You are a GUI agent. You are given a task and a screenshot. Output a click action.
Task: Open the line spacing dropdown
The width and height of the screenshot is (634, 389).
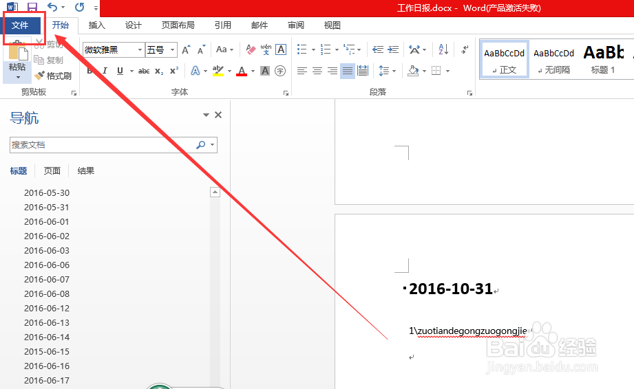coord(388,71)
